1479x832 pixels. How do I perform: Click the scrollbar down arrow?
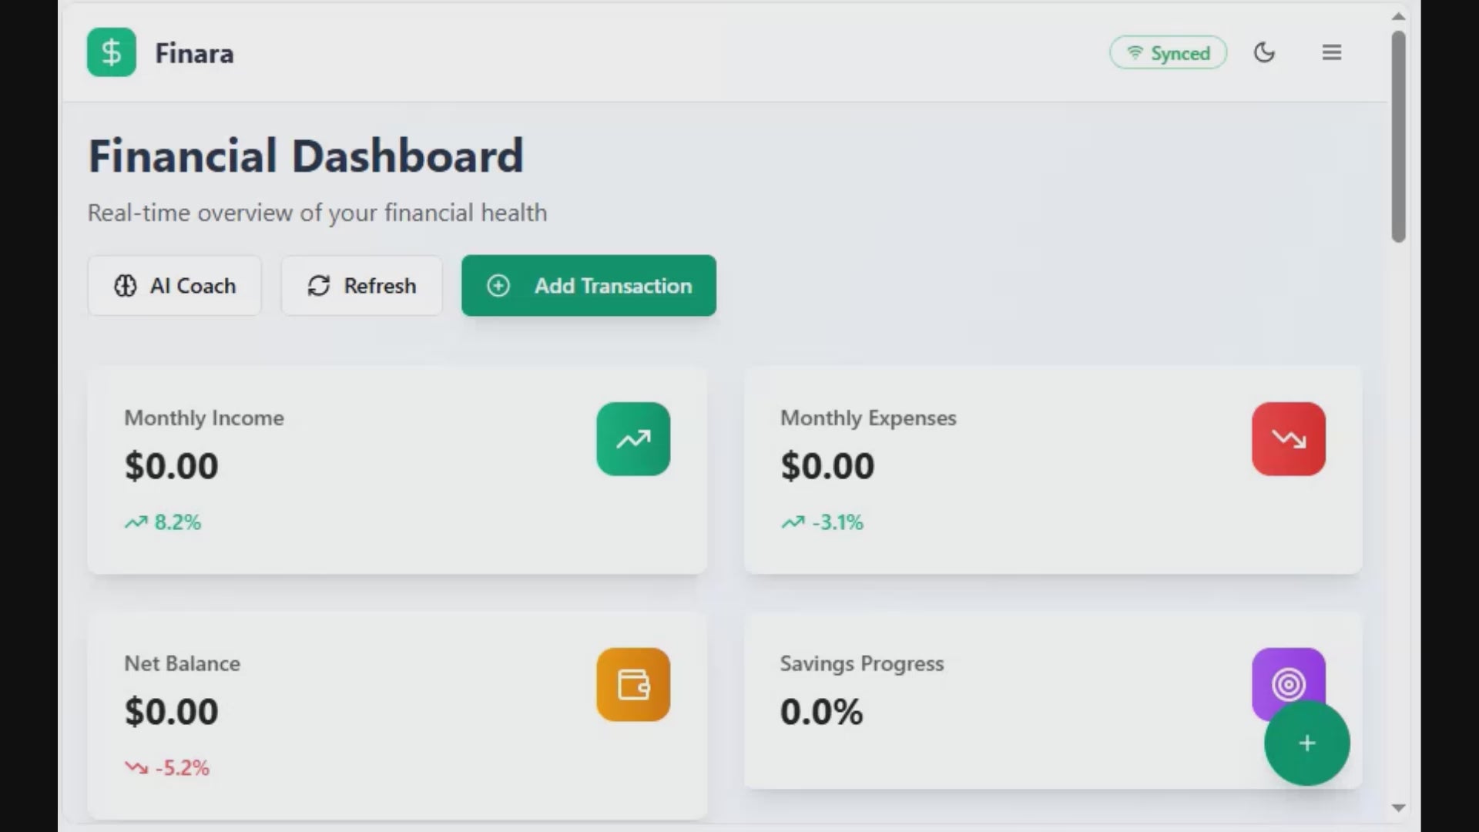click(1399, 808)
